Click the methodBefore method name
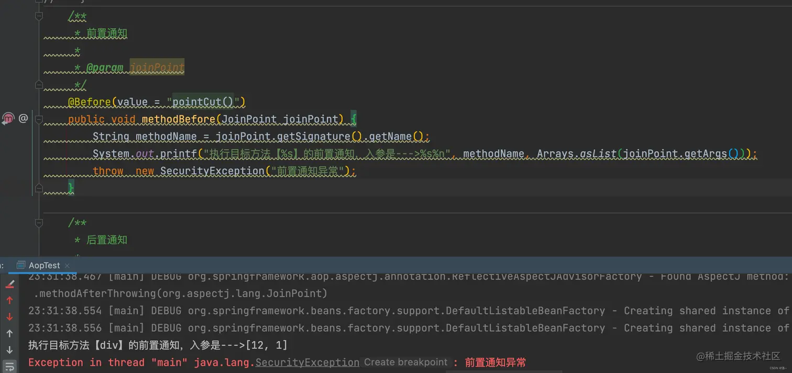The image size is (792, 373). point(179,119)
